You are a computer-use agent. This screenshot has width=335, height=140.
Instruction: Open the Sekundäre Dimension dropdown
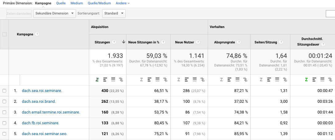[x=54, y=14]
